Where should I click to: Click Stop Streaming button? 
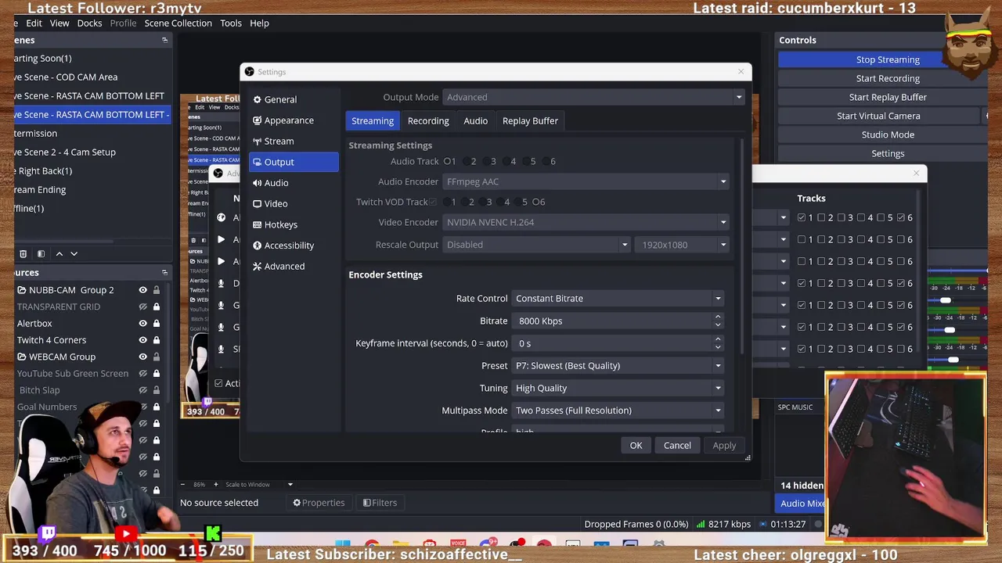click(888, 59)
